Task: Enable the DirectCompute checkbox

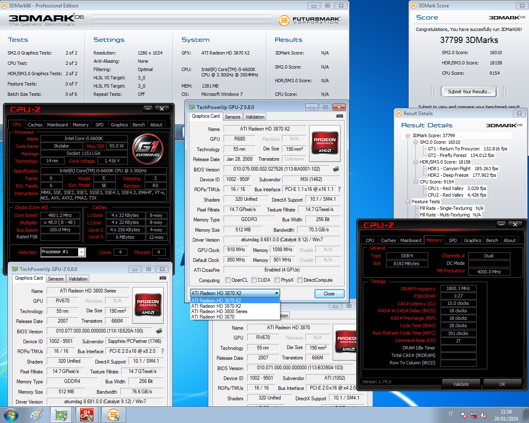Action: click(300, 280)
